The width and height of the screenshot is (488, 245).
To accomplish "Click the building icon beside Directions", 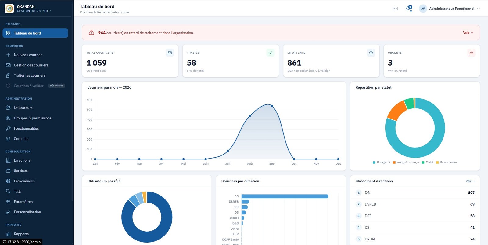I will click(x=8, y=160).
